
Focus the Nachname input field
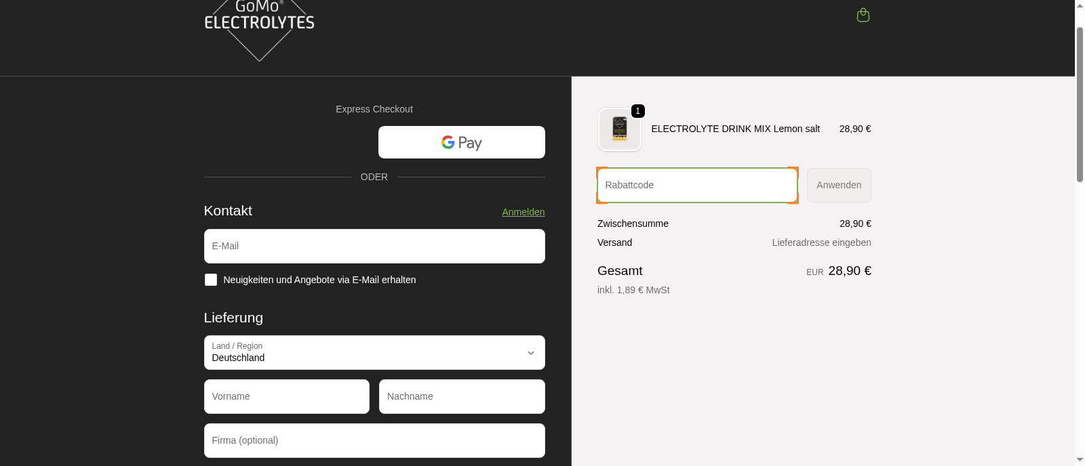tap(462, 396)
